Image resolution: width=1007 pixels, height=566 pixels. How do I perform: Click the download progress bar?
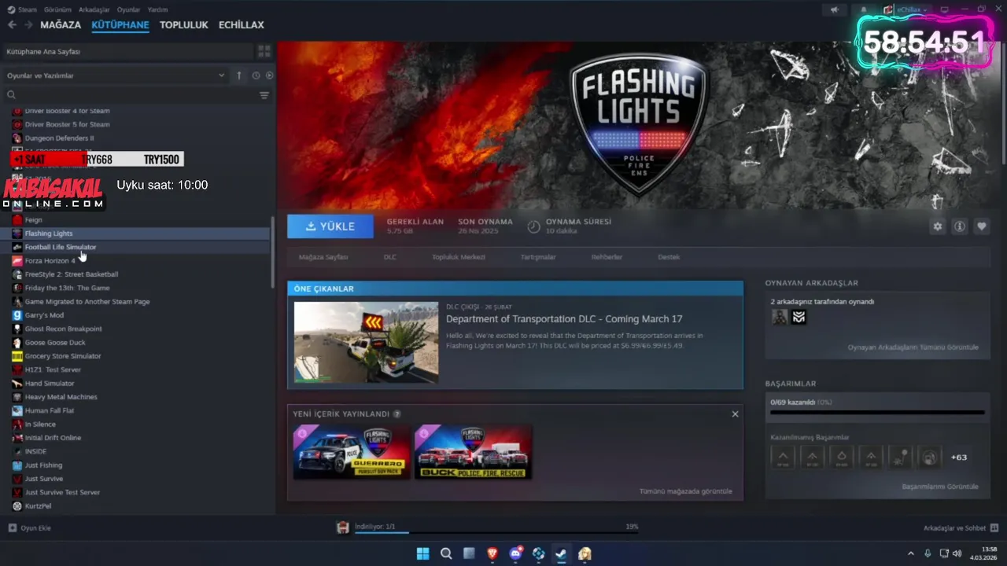pos(496,532)
